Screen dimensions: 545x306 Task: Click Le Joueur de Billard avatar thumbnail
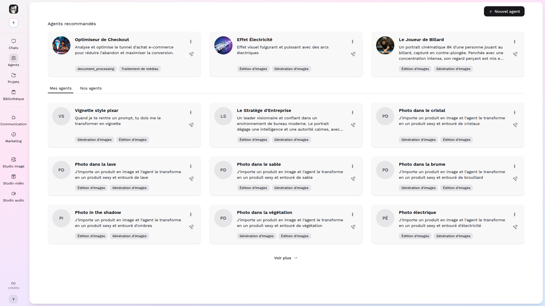(x=385, y=45)
